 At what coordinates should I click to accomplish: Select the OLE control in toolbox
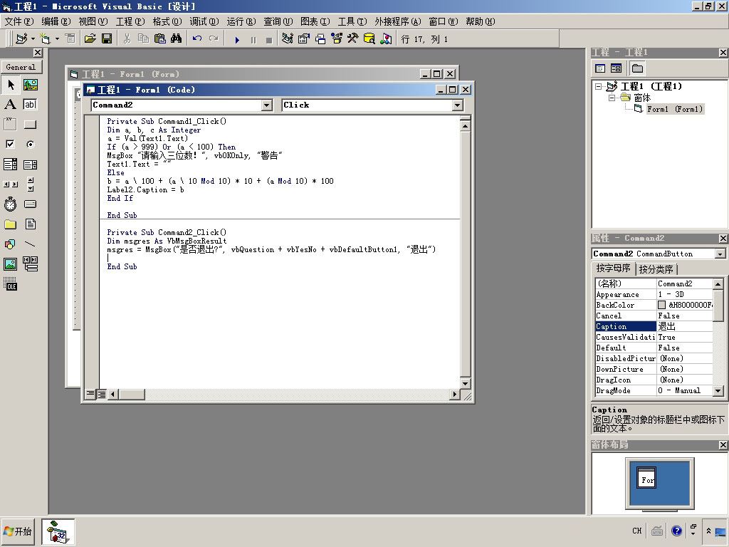click(x=10, y=284)
